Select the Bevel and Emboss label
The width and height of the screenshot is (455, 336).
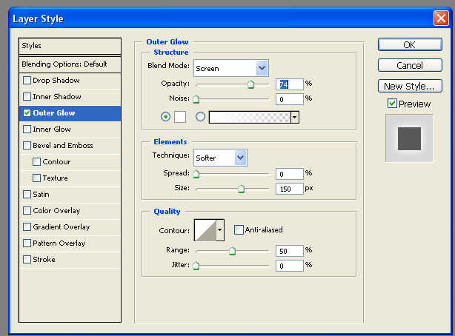tap(63, 145)
